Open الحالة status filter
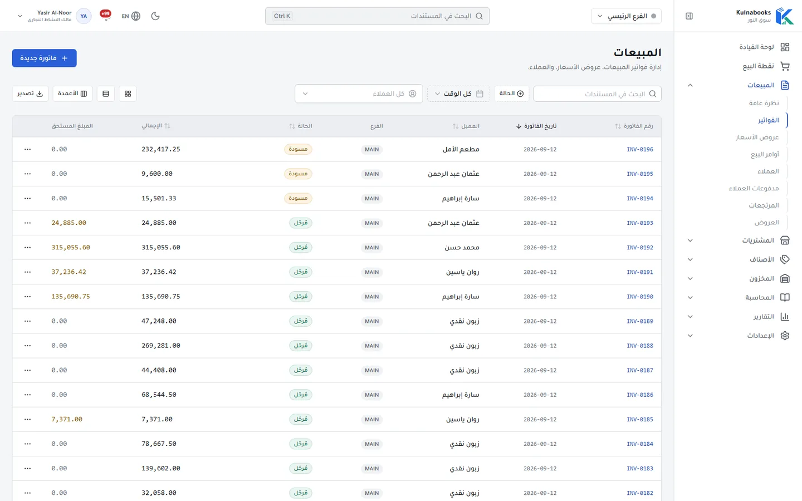802x501 pixels. 511,94
